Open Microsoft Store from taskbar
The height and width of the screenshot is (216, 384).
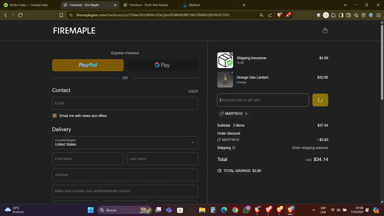click(180, 210)
